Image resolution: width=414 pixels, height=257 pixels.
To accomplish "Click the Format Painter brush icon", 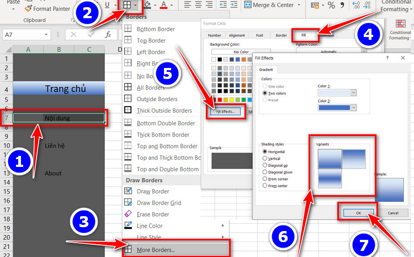I will tap(28, 8).
